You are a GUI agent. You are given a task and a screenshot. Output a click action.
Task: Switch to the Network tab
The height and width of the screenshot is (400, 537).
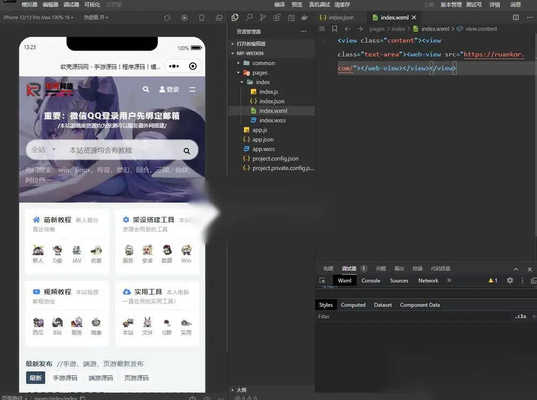tap(428, 280)
